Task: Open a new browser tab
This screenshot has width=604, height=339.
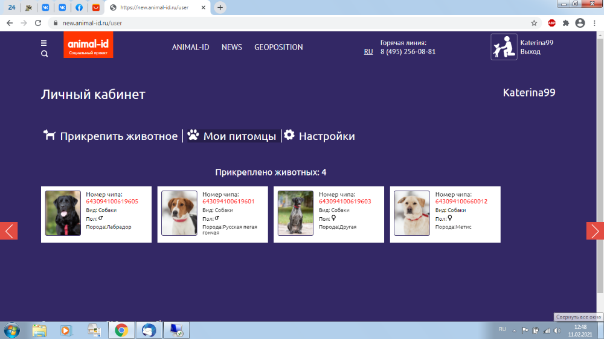Action: [220, 8]
